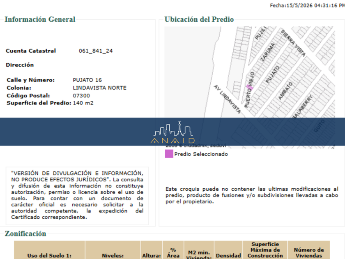
Task: Click the Densidad column header
Action: tap(228, 255)
